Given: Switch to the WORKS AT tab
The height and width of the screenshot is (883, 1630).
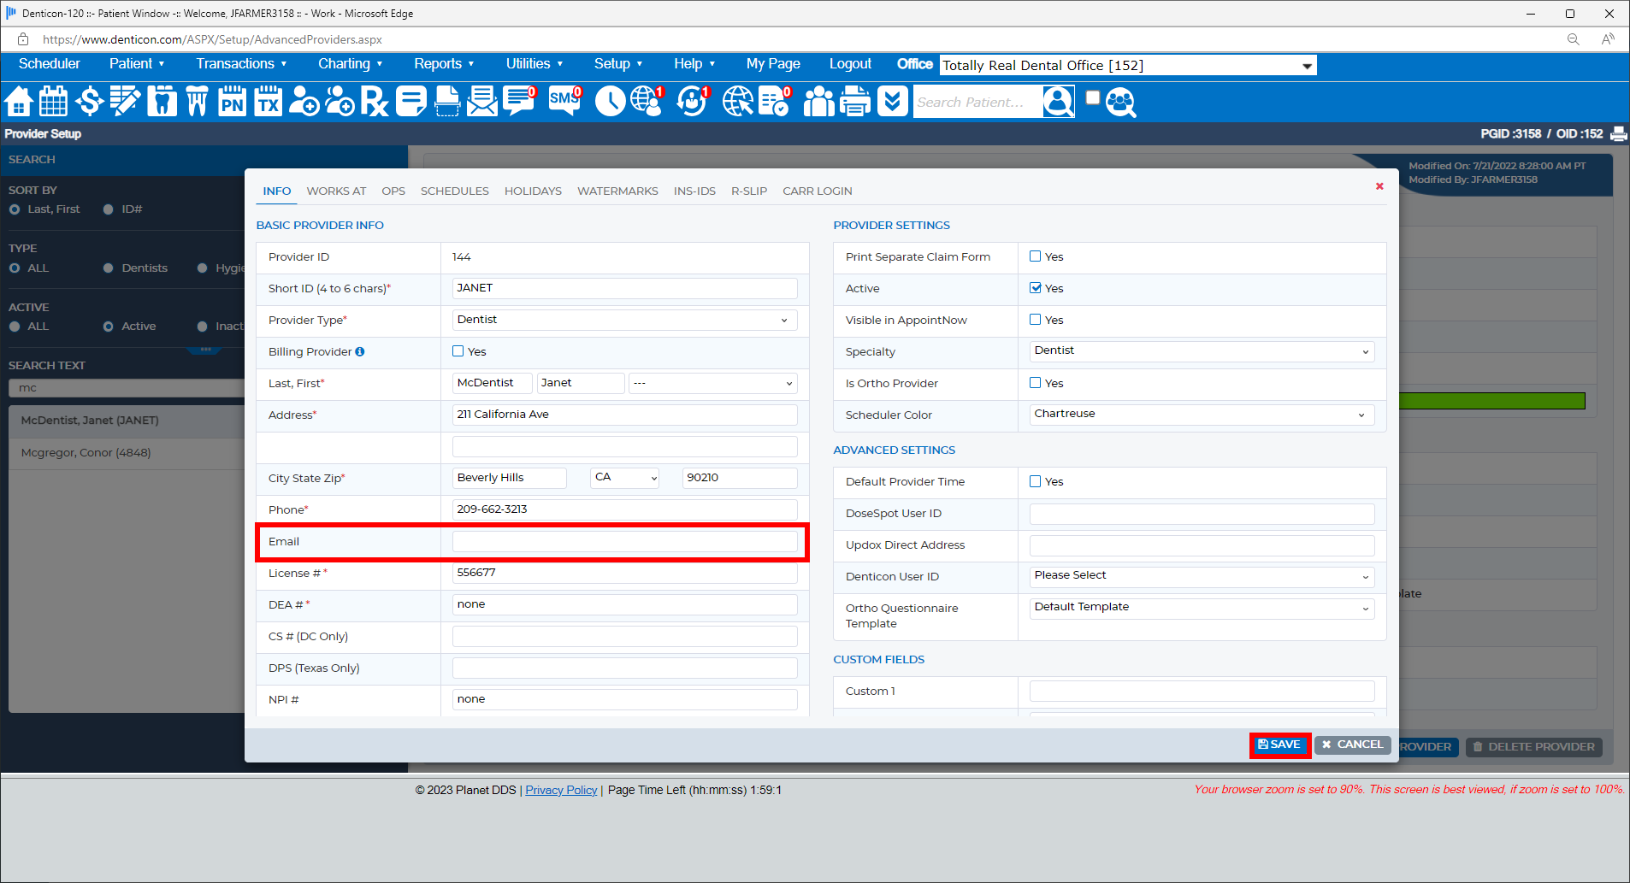Looking at the screenshot, I should pos(336,191).
